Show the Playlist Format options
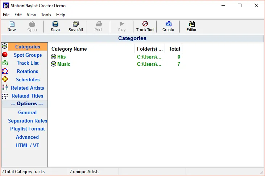The image size is (265, 176). (28, 129)
